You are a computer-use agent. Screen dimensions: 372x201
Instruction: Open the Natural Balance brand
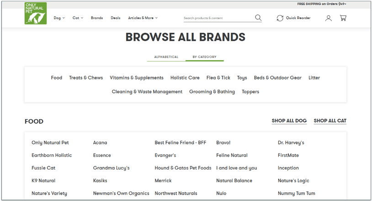click(x=234, y=180)
